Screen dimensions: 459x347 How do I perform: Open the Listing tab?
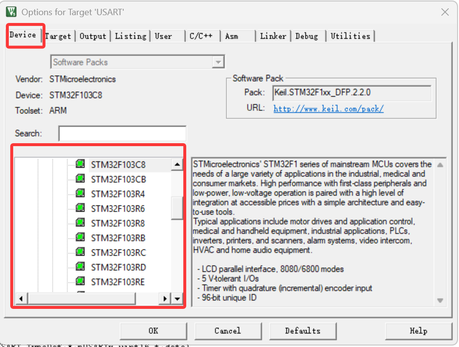point(130,36)
